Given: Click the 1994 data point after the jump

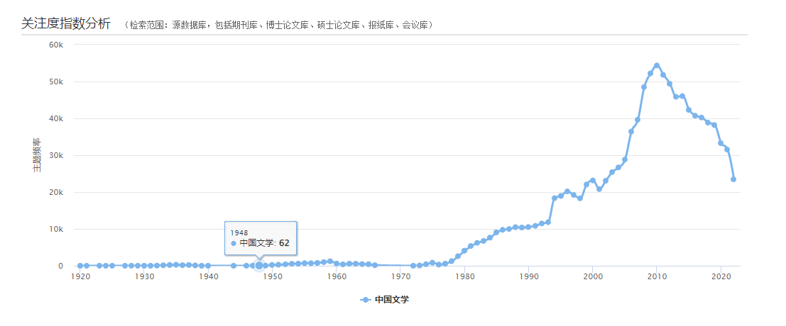Looking at the screenshot, I should click(555, 198).
